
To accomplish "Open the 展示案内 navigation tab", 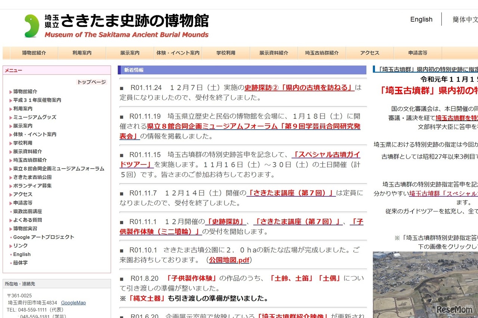I will (x=129, y=53).
